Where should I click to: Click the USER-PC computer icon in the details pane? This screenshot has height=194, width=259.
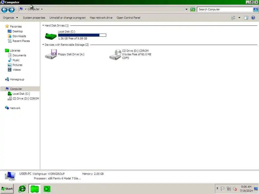(10, 176)
